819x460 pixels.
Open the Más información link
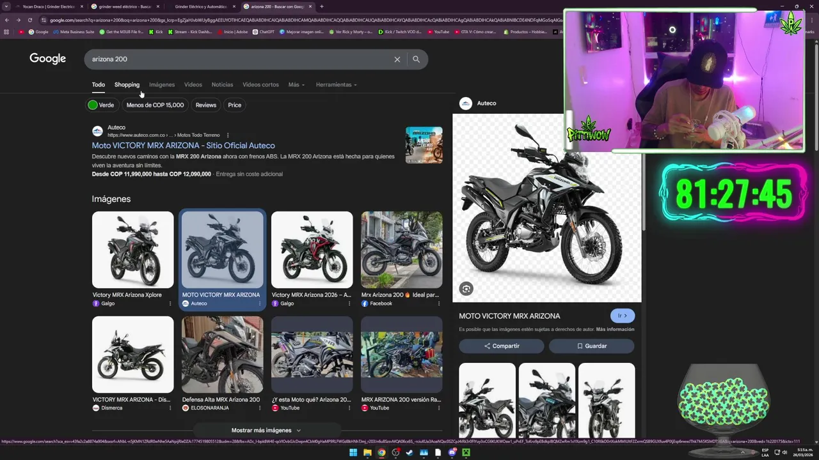[x=615, y=330]
